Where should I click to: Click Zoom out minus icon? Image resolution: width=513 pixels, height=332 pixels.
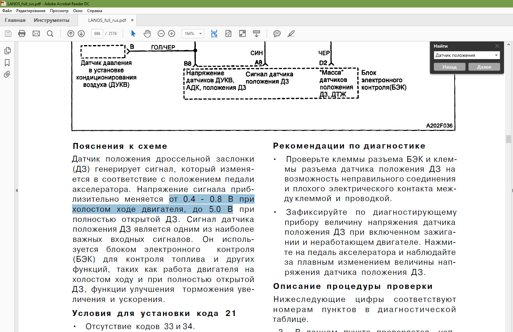[x=161, y=34]
